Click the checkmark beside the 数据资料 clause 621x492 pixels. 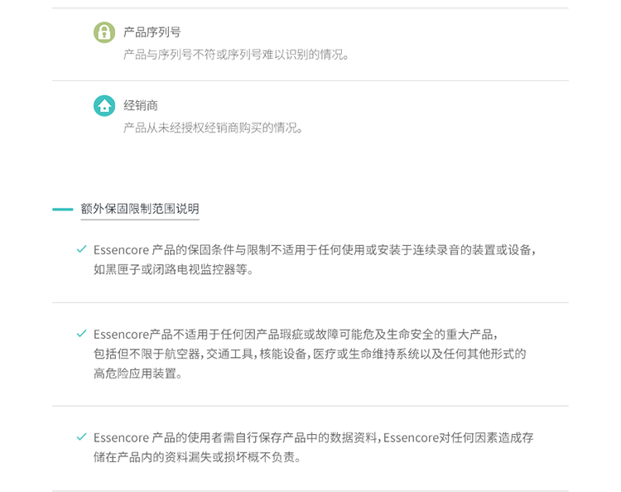pyautogui.click(x=81, y=437)
